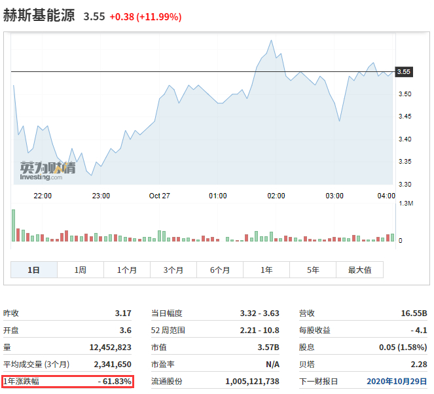Image resolution: width=434 pixels, height=394 pixels.
Task: Click the 赫斯基能源 stock title
Action: (x=40, y=16)
